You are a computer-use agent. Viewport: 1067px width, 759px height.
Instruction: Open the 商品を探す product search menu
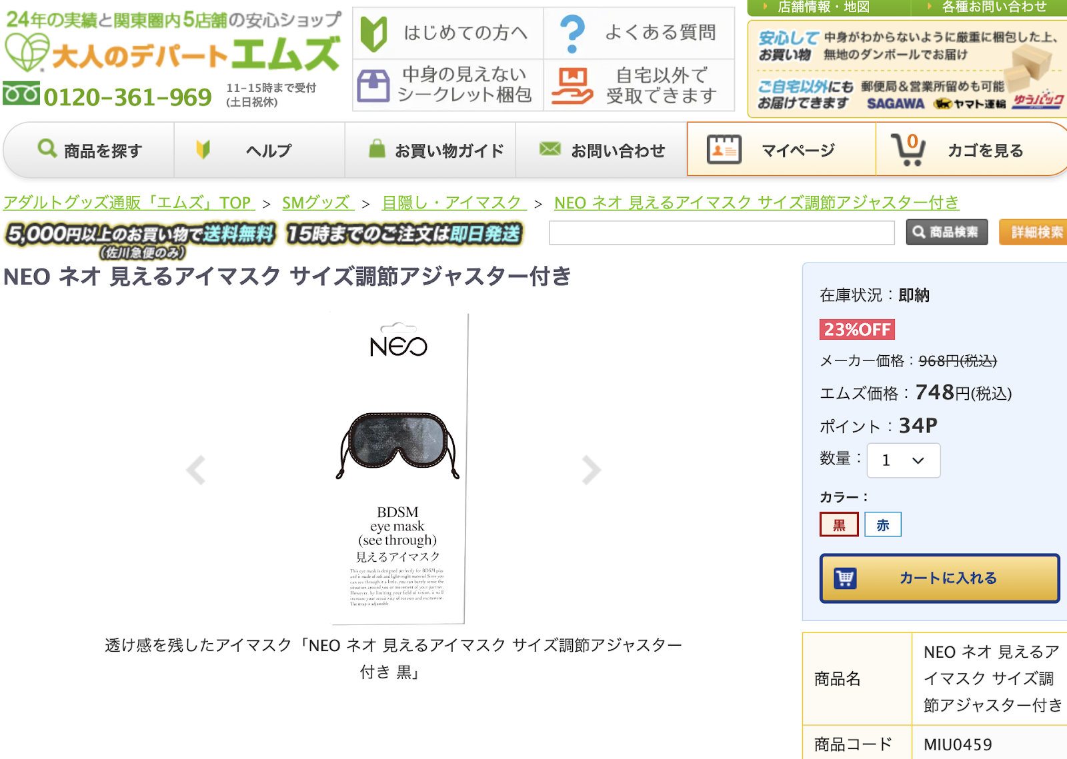coord(89,151)
